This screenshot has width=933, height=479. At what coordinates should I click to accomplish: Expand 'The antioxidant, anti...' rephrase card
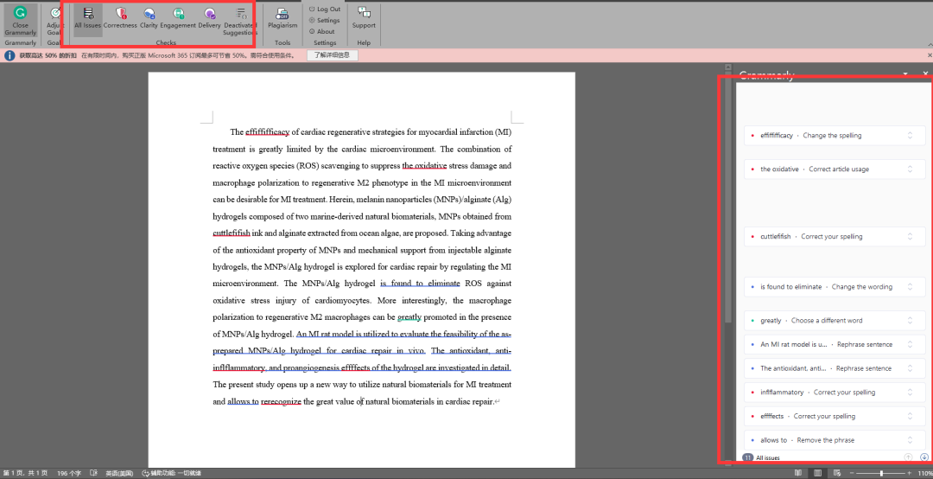835,368
